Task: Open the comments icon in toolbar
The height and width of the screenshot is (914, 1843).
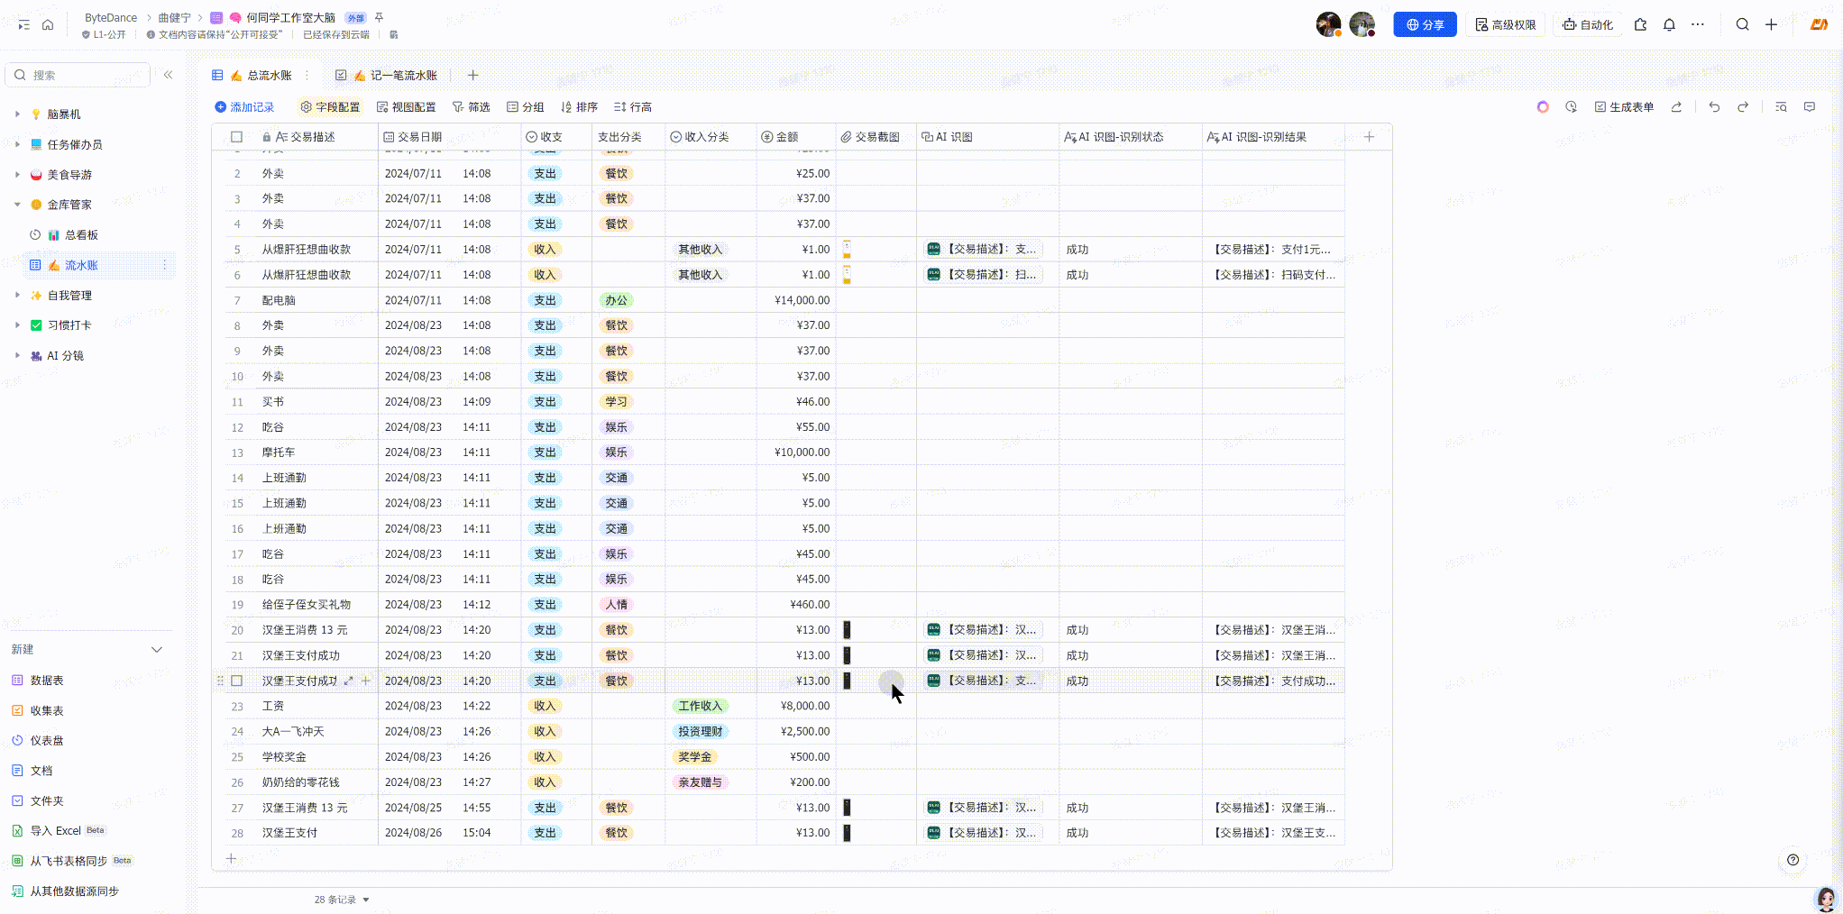Action: tap(1809, 107)
